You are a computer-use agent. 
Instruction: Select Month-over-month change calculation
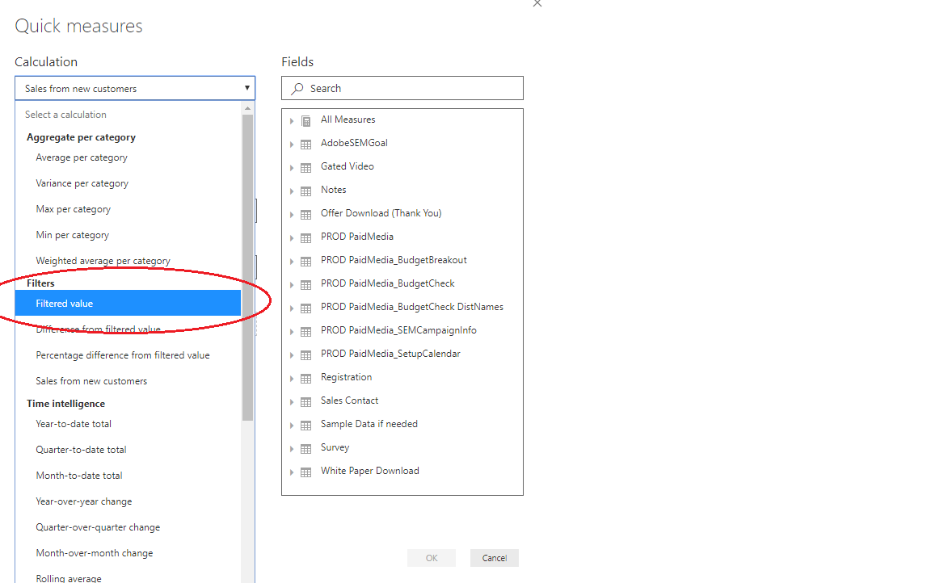tap(95, 553)
